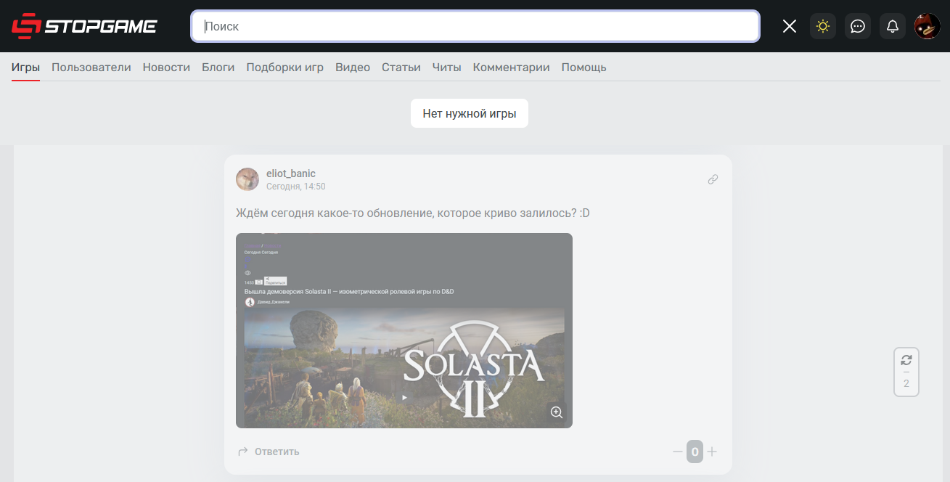Open the Статьи tab

[x=401, y=68]
